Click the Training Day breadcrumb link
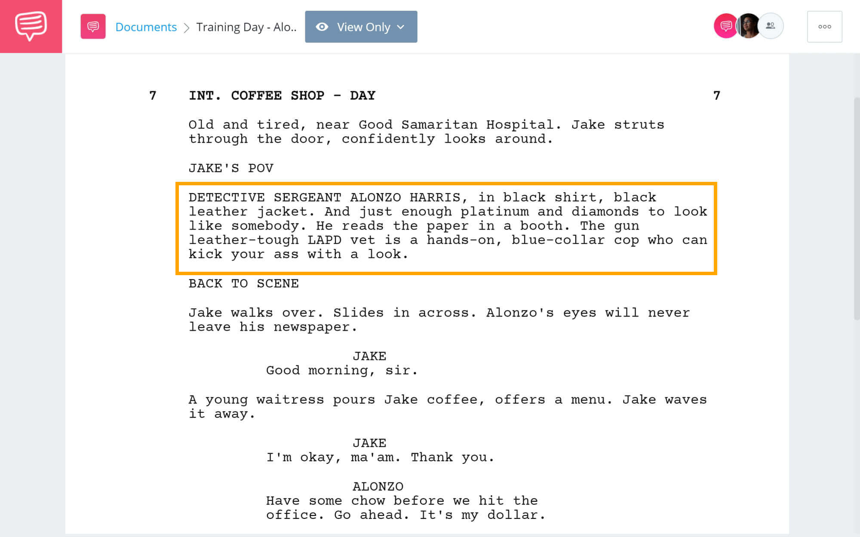 click(x=245, y=26)
